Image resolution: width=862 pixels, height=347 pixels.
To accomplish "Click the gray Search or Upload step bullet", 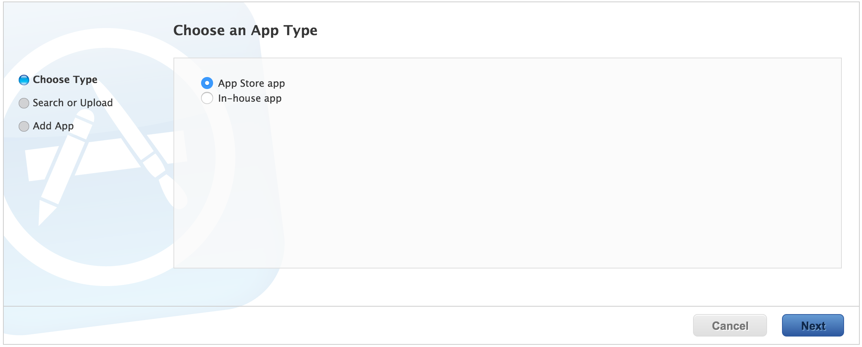I will (24, 103).
